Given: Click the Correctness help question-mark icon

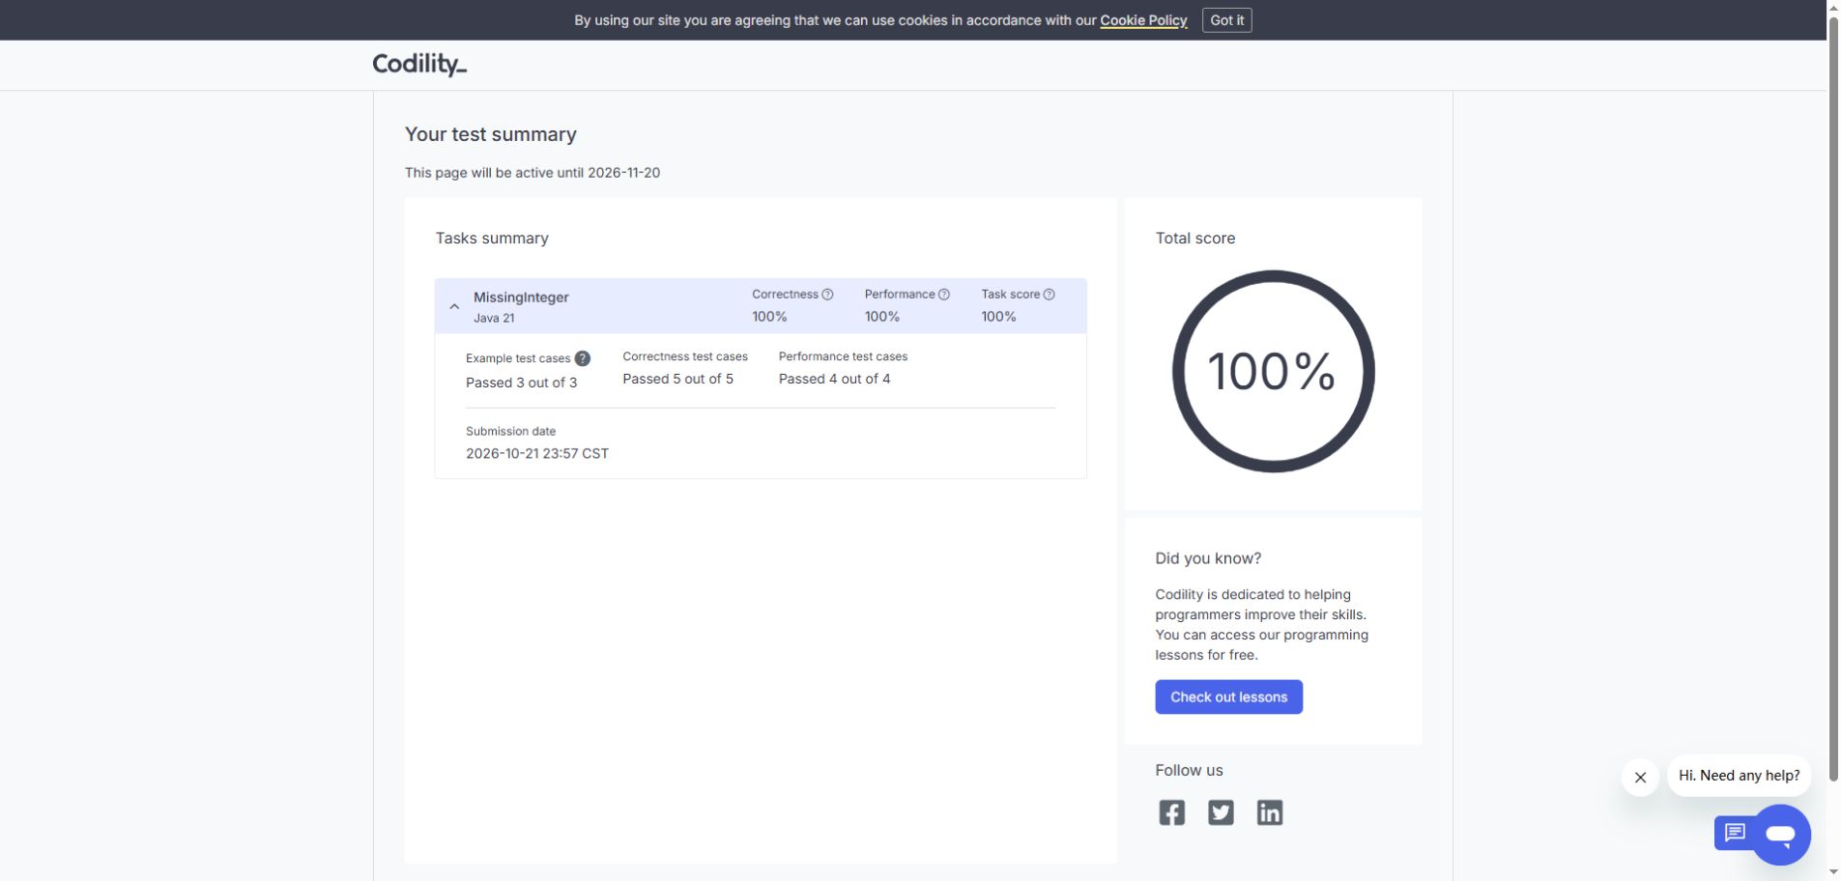Looking at the screenshot, I should point(827,295).
